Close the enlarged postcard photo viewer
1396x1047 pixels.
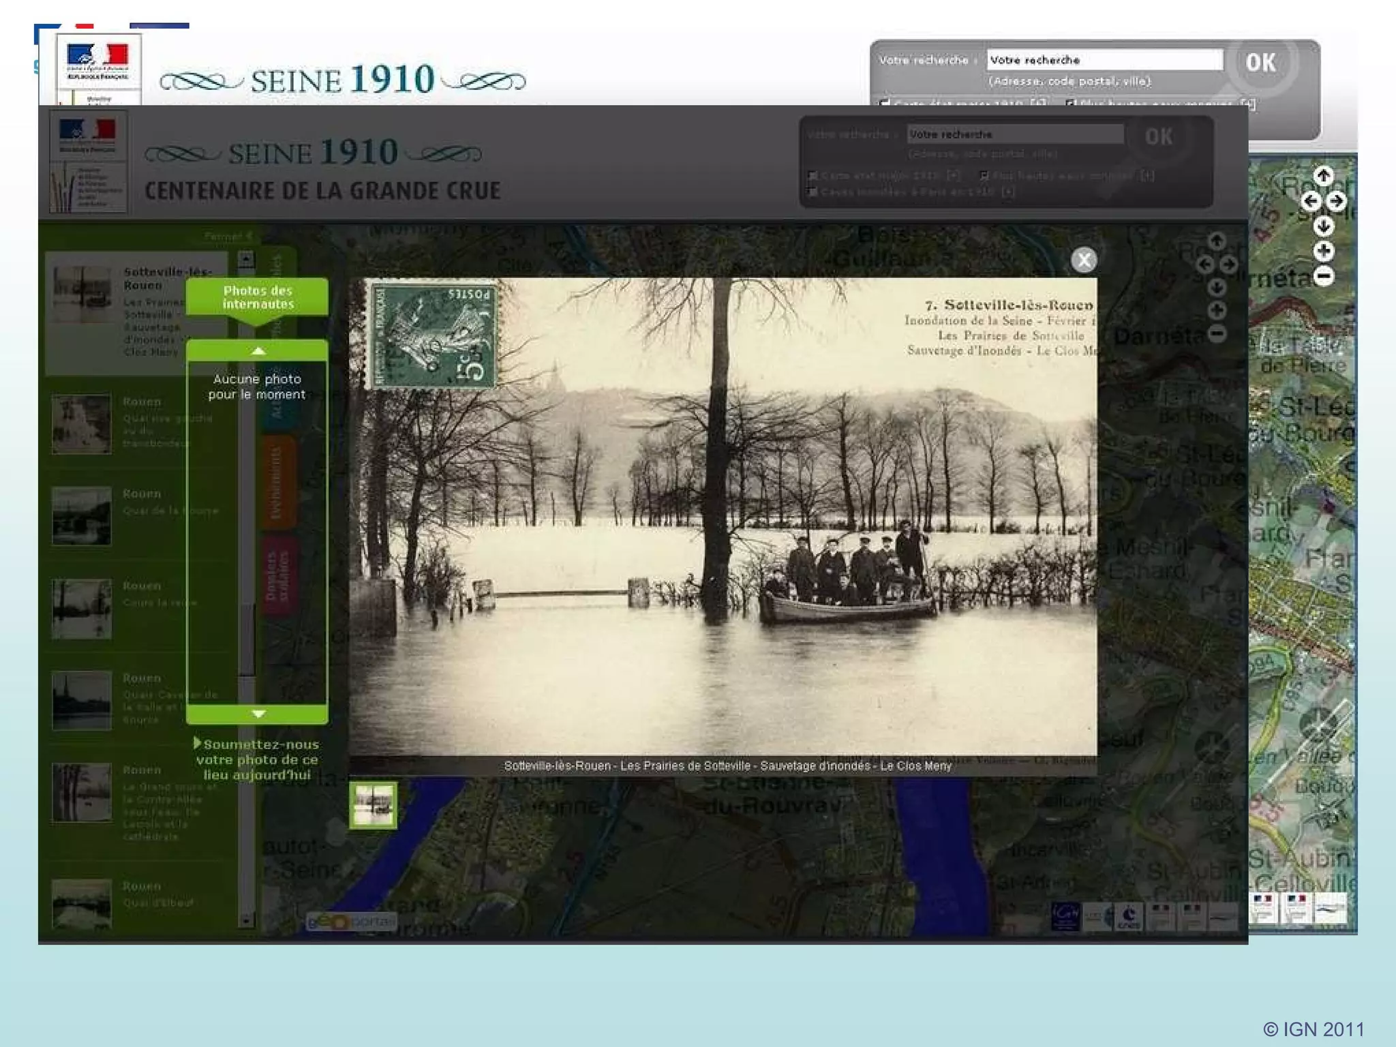click(x=1083, y=260)
